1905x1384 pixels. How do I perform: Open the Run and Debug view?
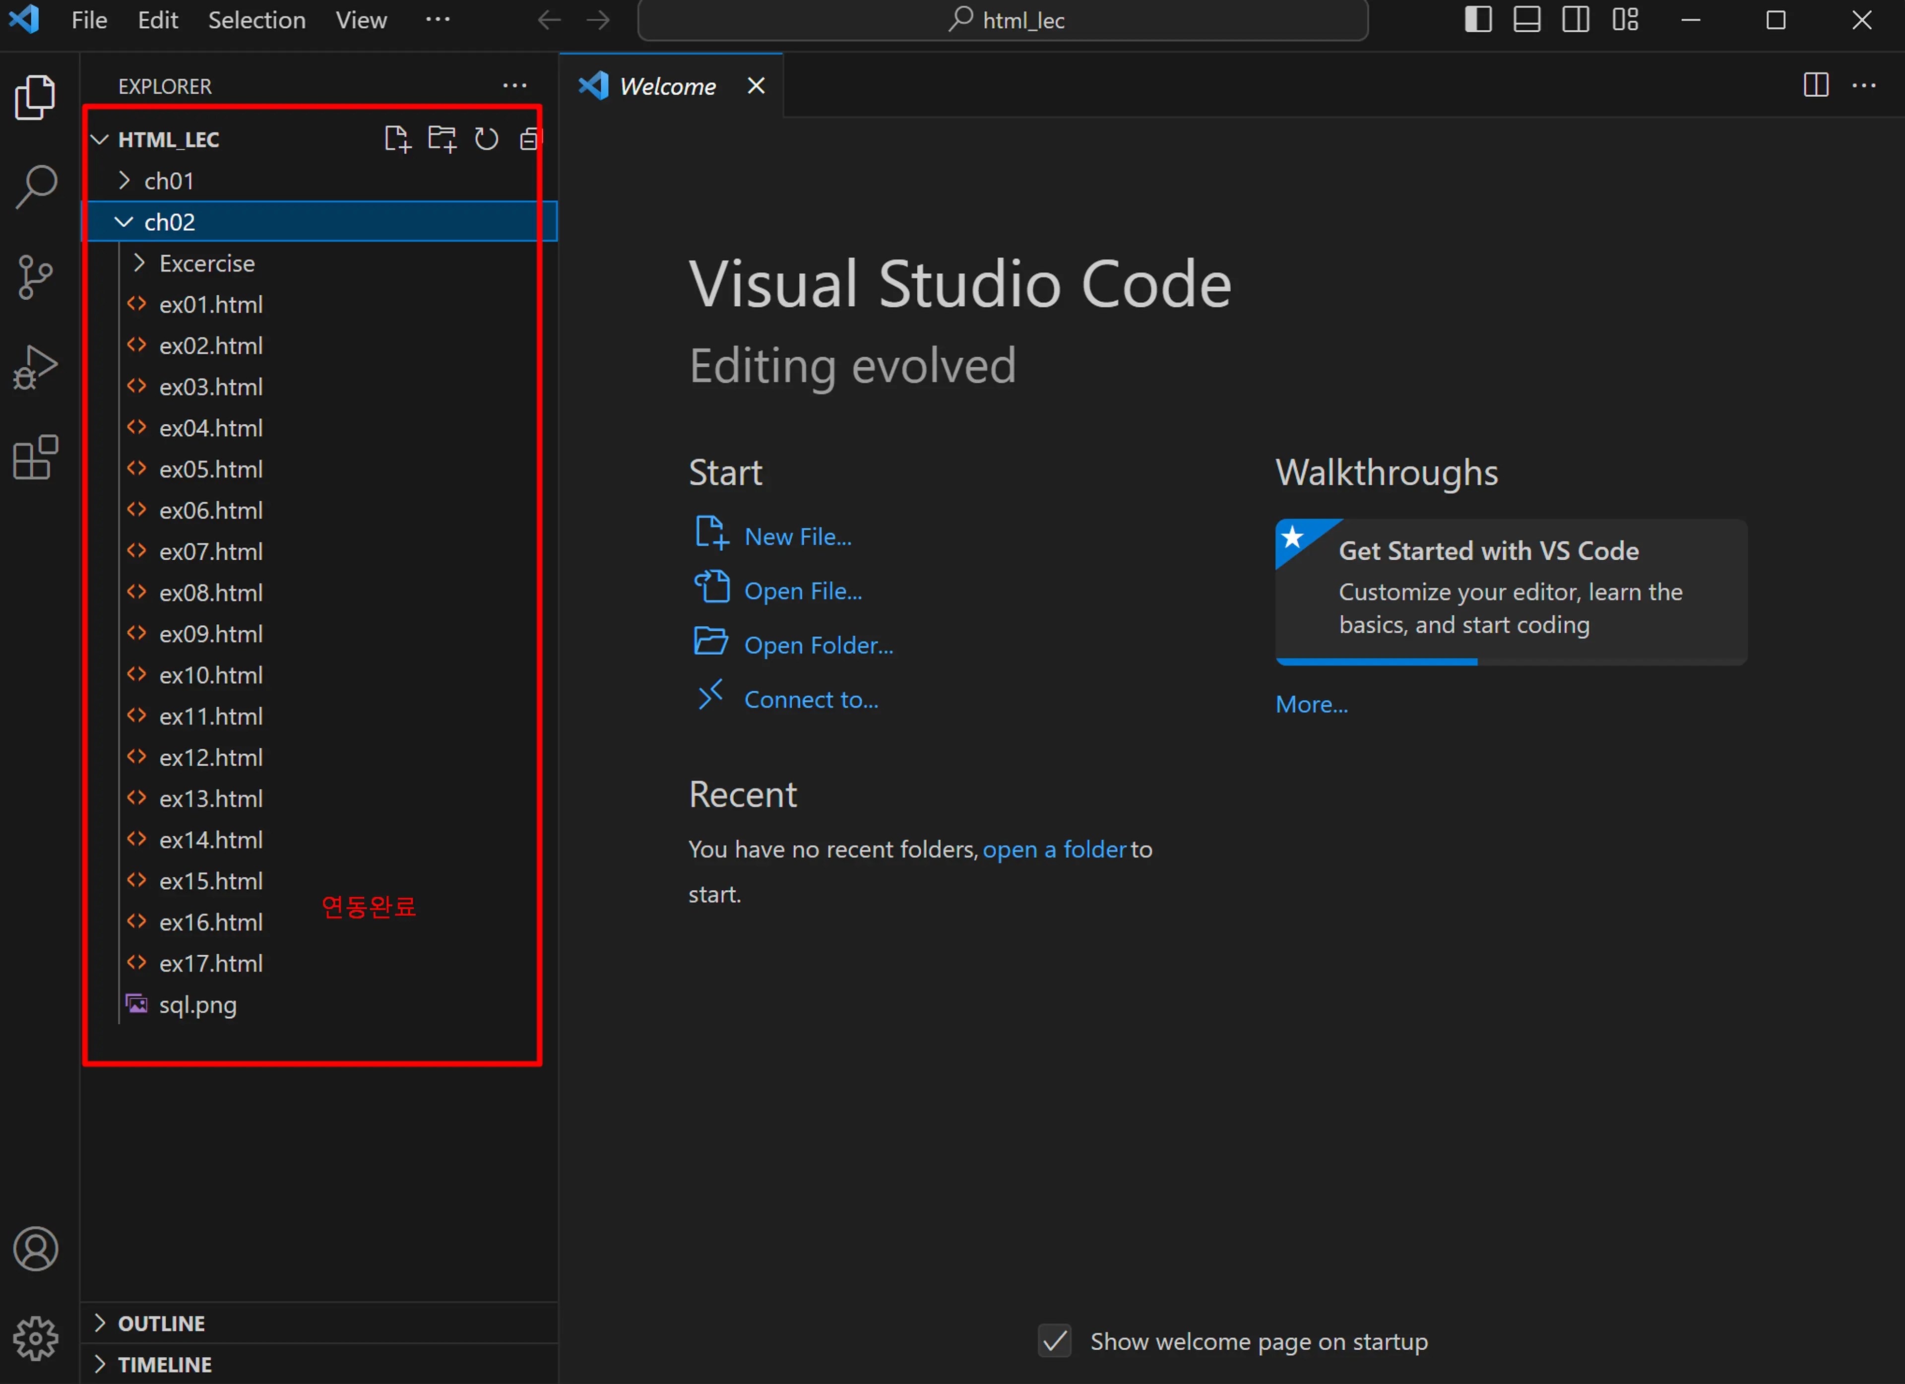[x=35, y=368]
